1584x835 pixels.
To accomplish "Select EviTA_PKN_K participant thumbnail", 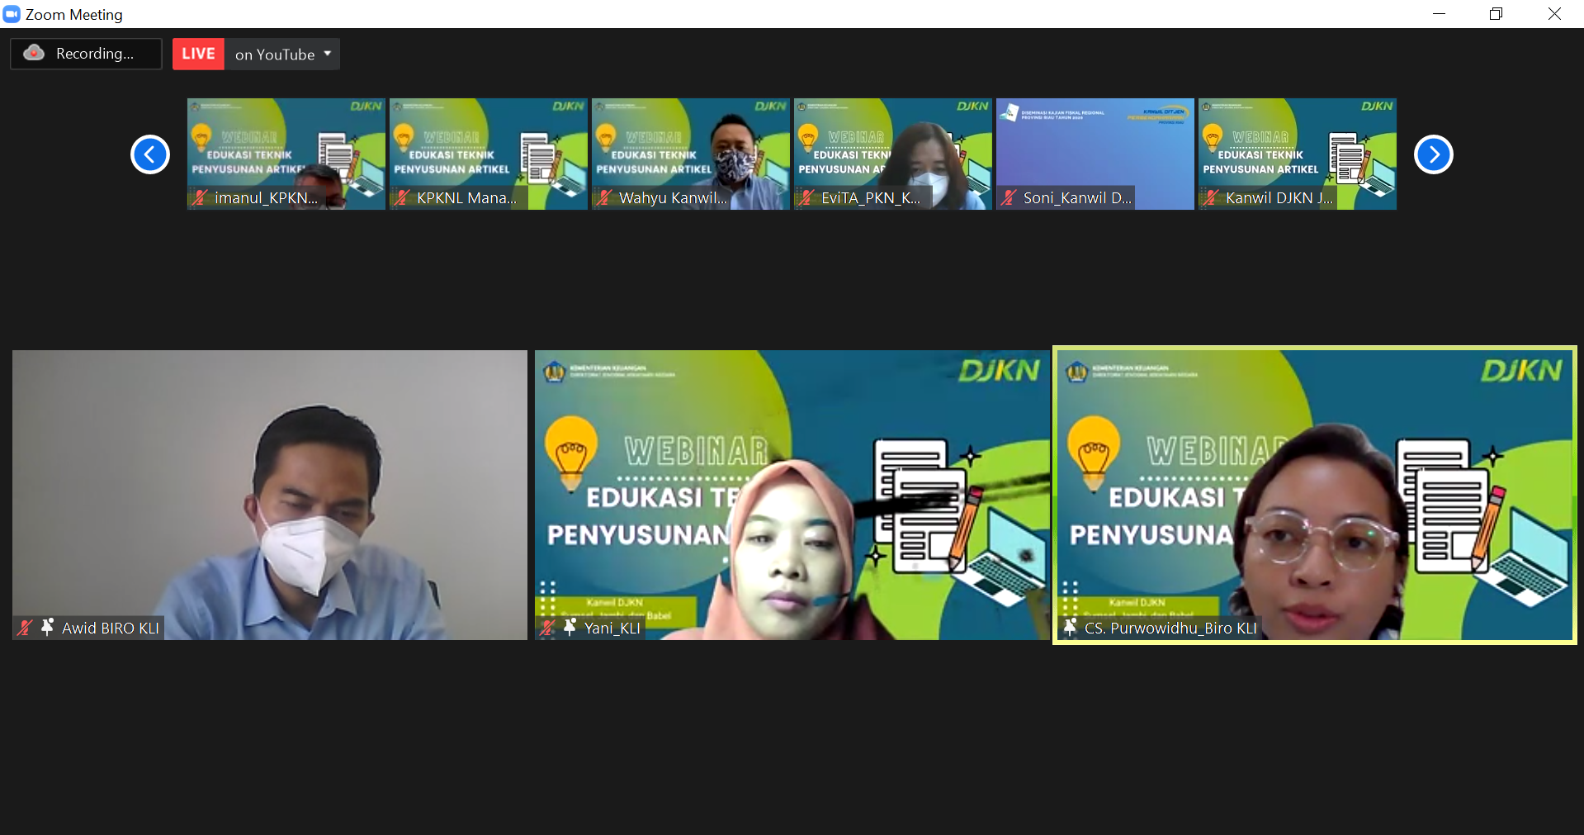I will [892, 154].
